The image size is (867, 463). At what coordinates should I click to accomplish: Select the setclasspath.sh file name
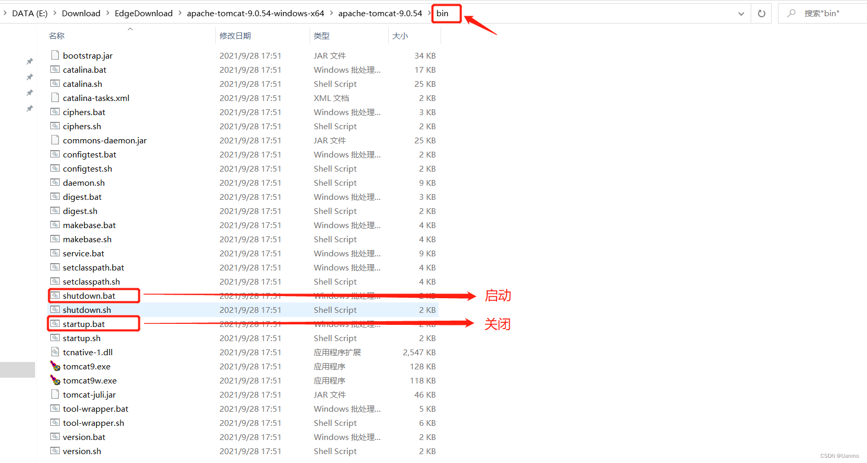91,281
